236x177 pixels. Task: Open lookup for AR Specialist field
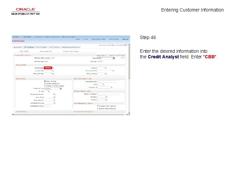pyautogui.click(x=53, y=71)
